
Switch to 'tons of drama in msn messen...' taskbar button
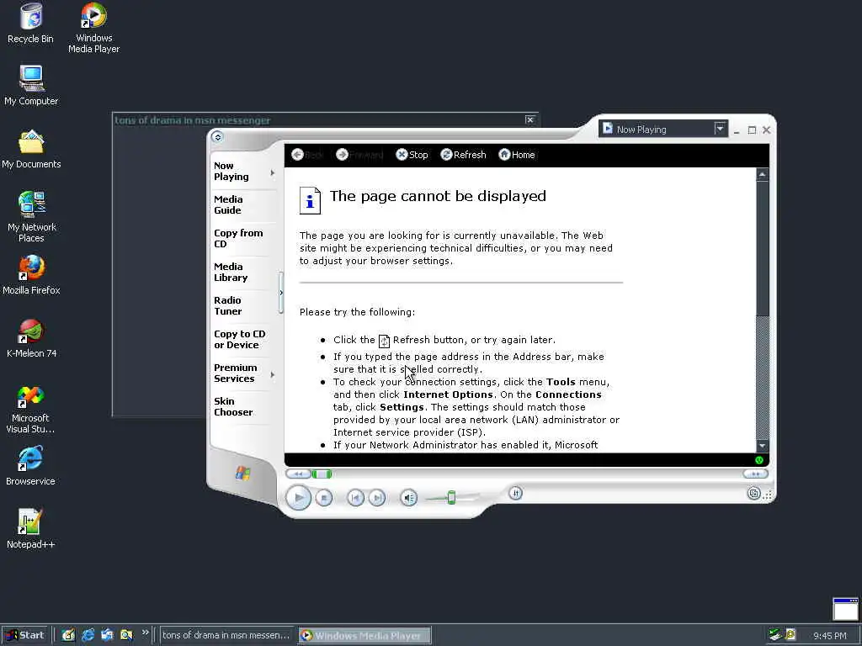click(226, 635)
